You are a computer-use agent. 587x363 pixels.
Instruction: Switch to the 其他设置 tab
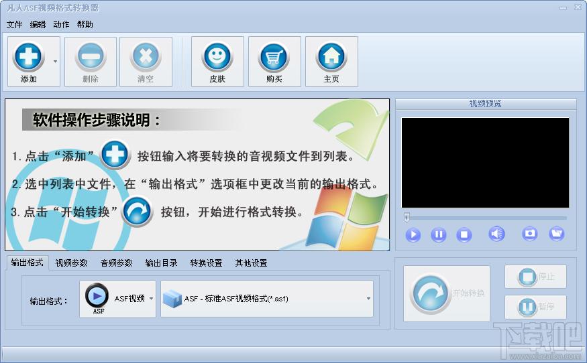coord(251,263)
